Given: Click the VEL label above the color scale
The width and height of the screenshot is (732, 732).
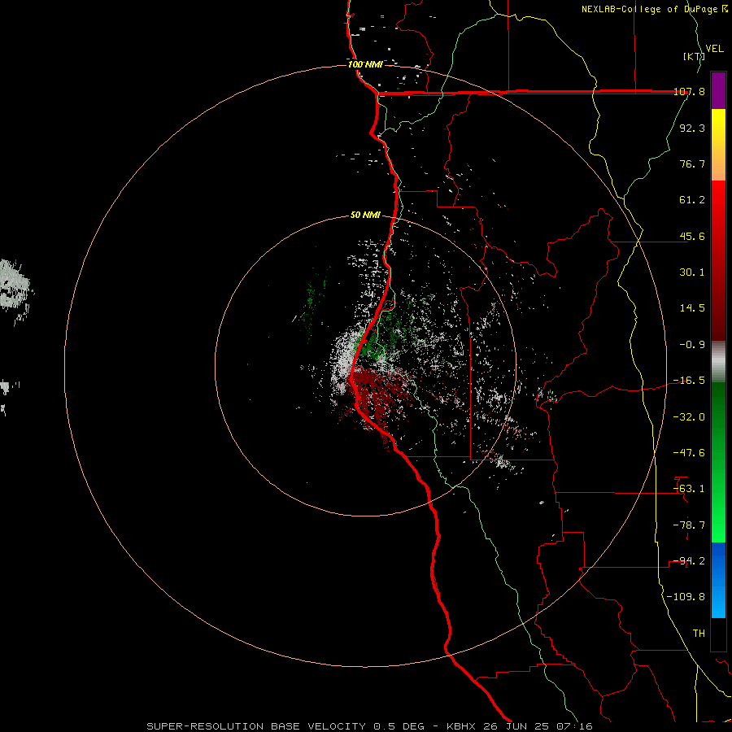Looking at the screenshot, I should [x=714, y=48].
